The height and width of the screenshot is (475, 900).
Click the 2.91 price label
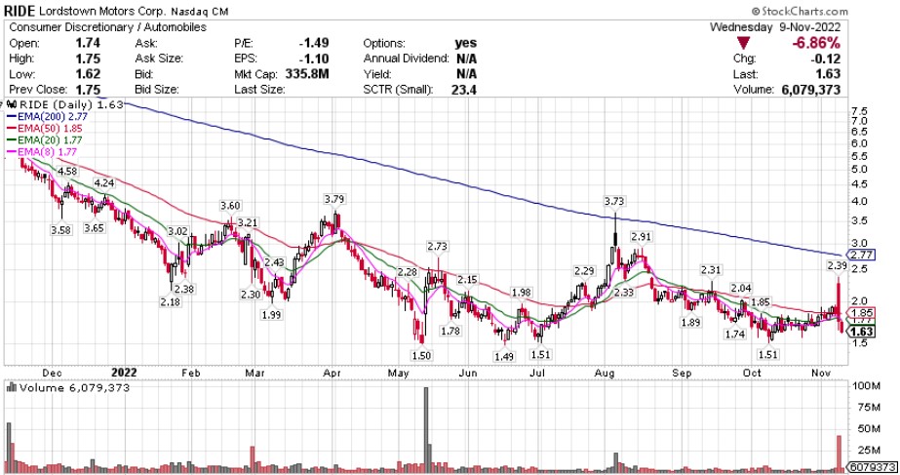click(642, 237)
